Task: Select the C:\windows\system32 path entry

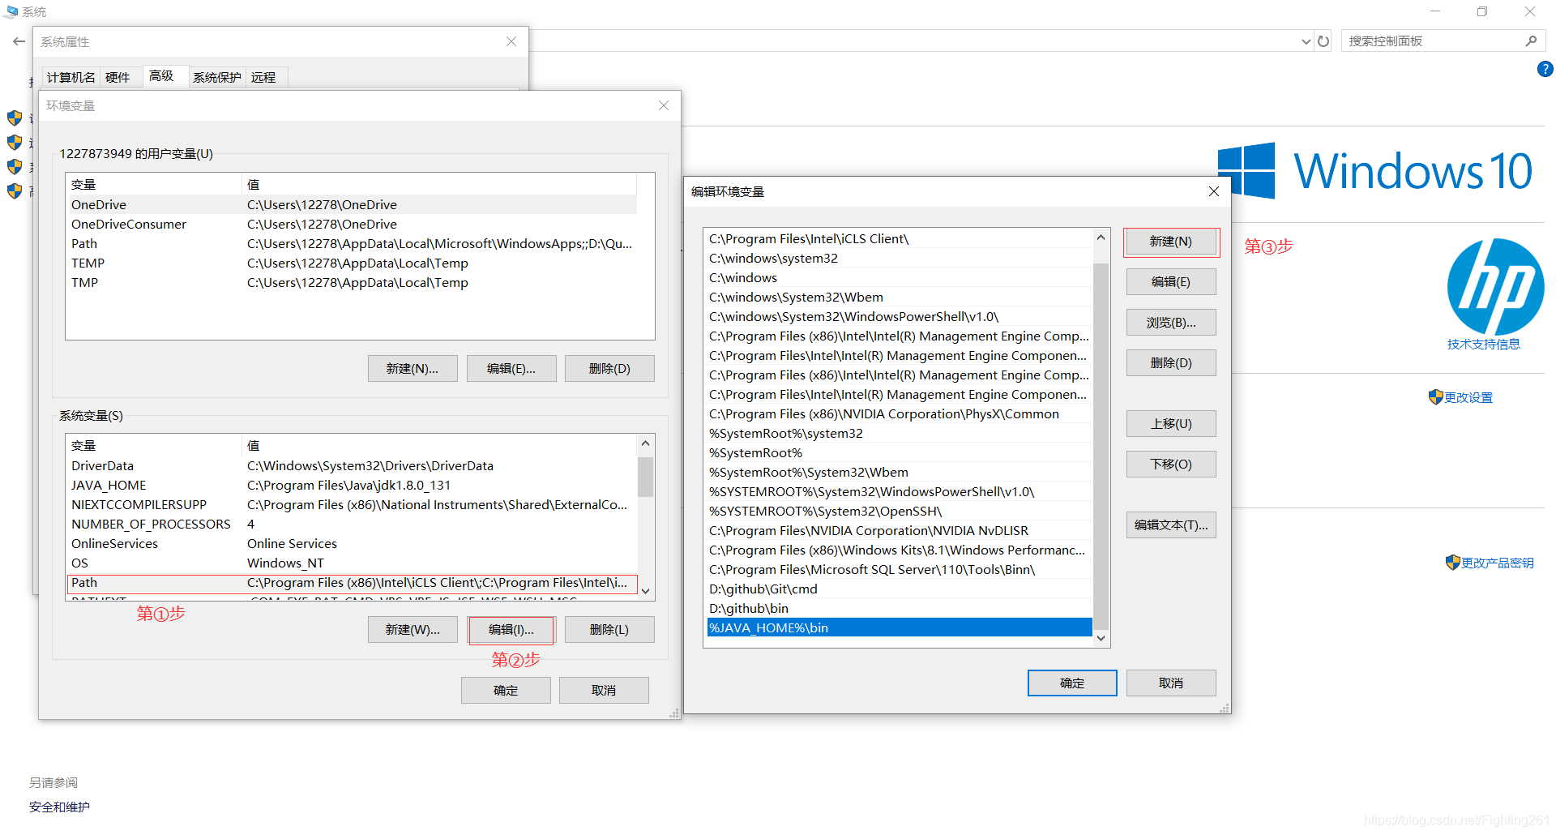Action: pos(900,259)
